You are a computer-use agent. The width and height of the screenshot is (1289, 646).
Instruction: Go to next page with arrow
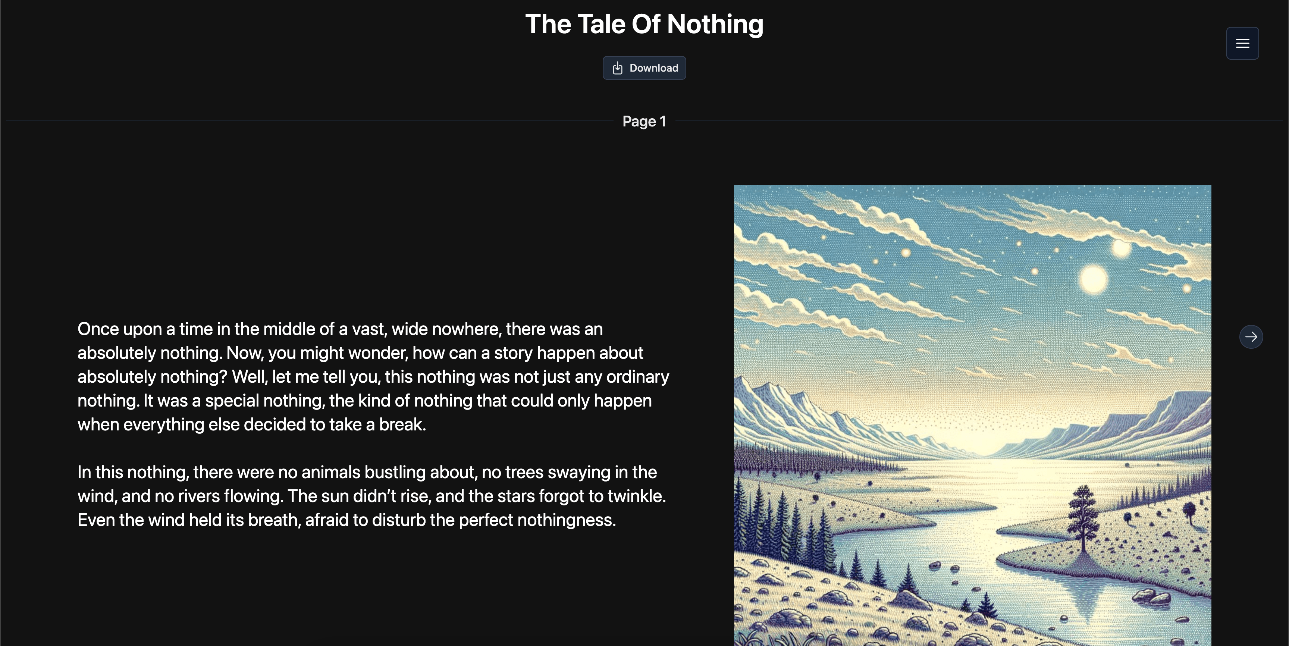coord(1251,337)
